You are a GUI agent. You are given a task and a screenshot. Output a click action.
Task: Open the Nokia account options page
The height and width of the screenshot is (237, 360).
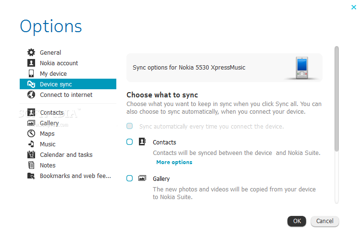click(68, 63)
